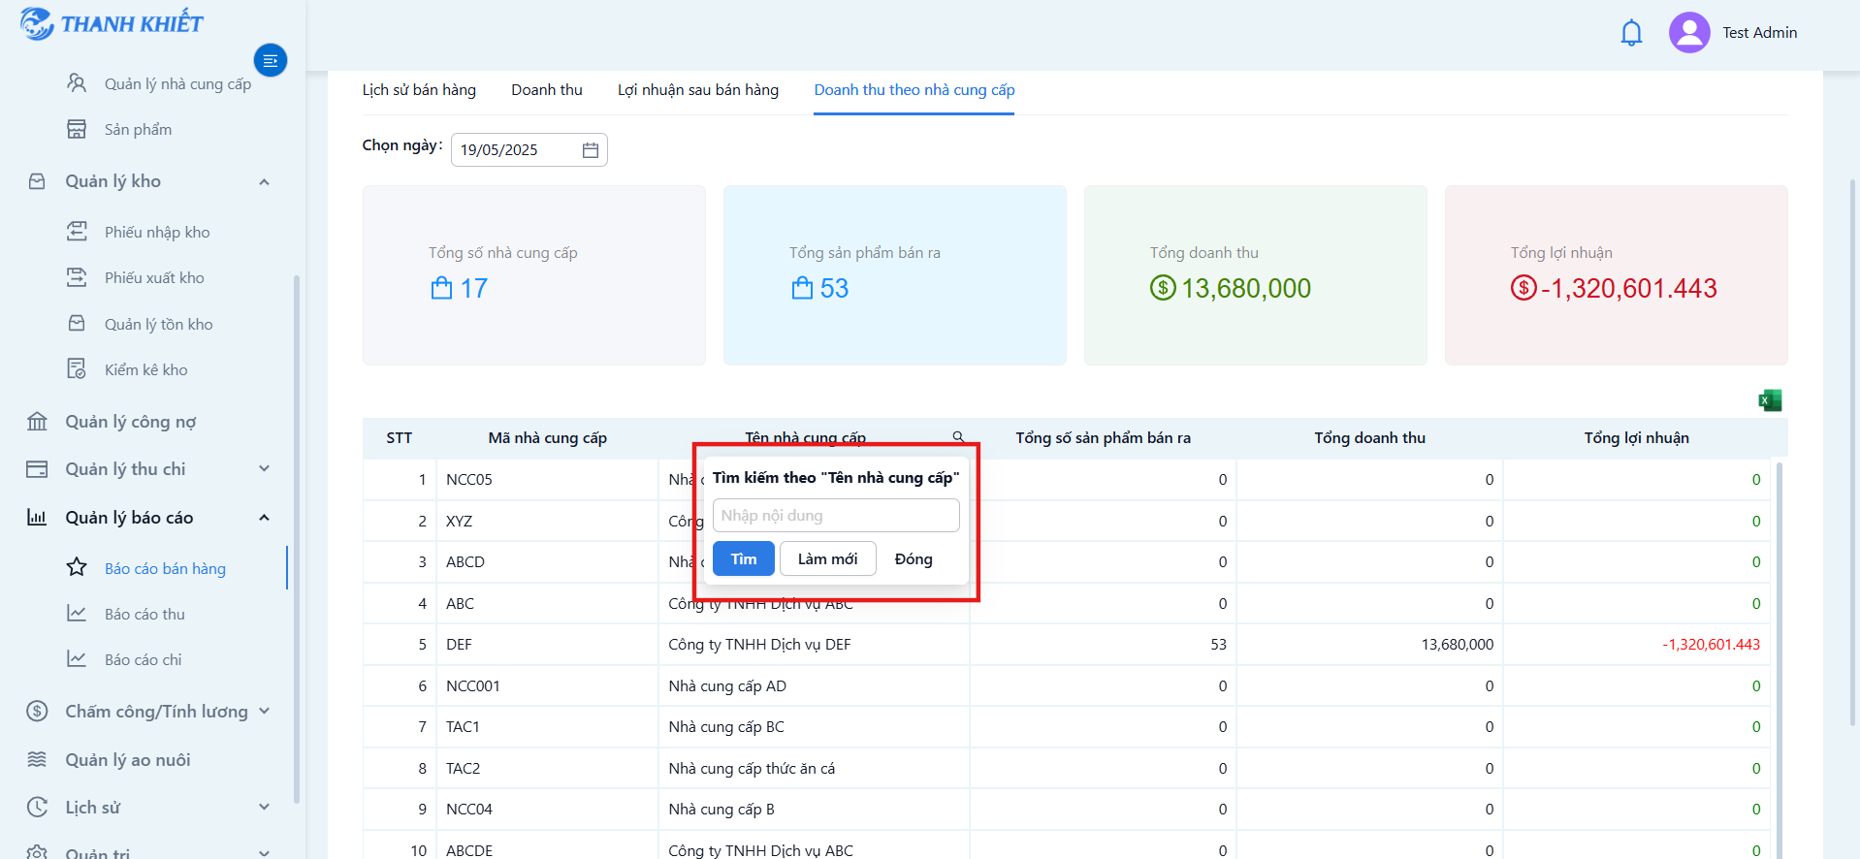This screenshot has width=1860, height=859.
Task: Switch to Lịch sử bán hàng tab
Action: 419,90
